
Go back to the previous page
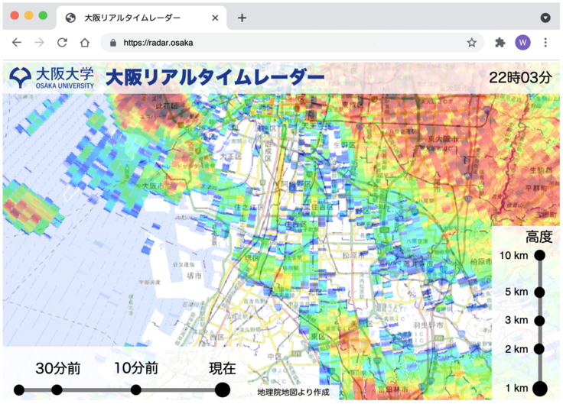(17, 43)
